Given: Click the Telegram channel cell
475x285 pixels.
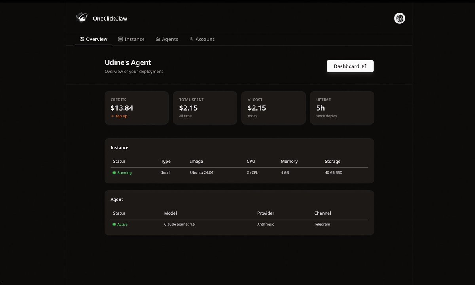Looking at the screenshot, I should pyautogui.click(x=322, y=225).
